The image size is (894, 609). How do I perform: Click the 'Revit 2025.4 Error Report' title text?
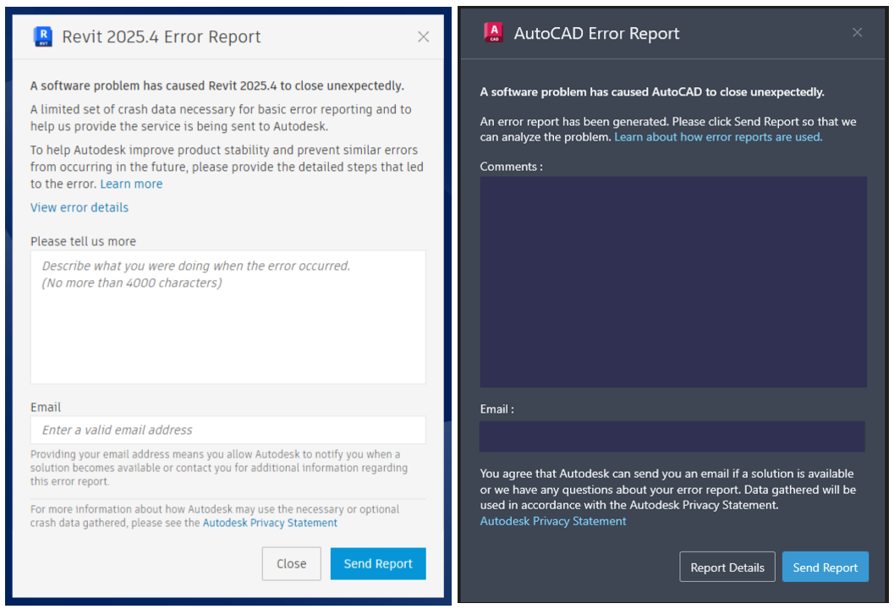tap(162, 37)
